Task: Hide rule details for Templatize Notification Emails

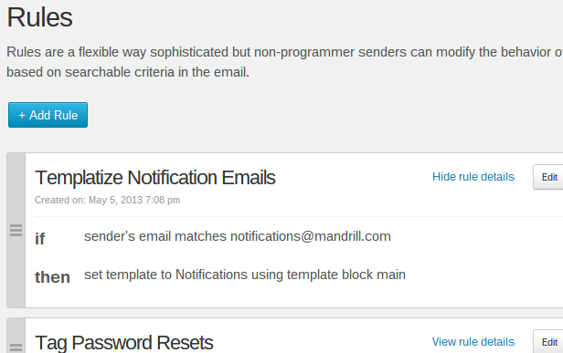Action: 473,177
